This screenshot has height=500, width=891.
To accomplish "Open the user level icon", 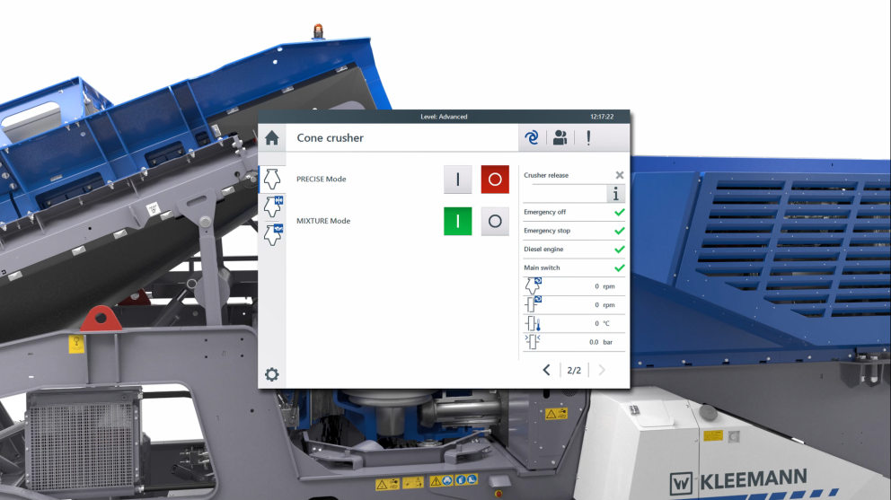I will click(x=560, y=137).
